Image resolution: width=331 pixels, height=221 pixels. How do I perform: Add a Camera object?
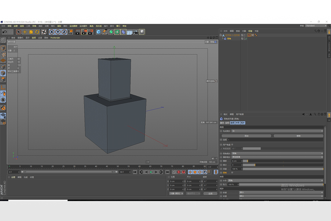136,32
